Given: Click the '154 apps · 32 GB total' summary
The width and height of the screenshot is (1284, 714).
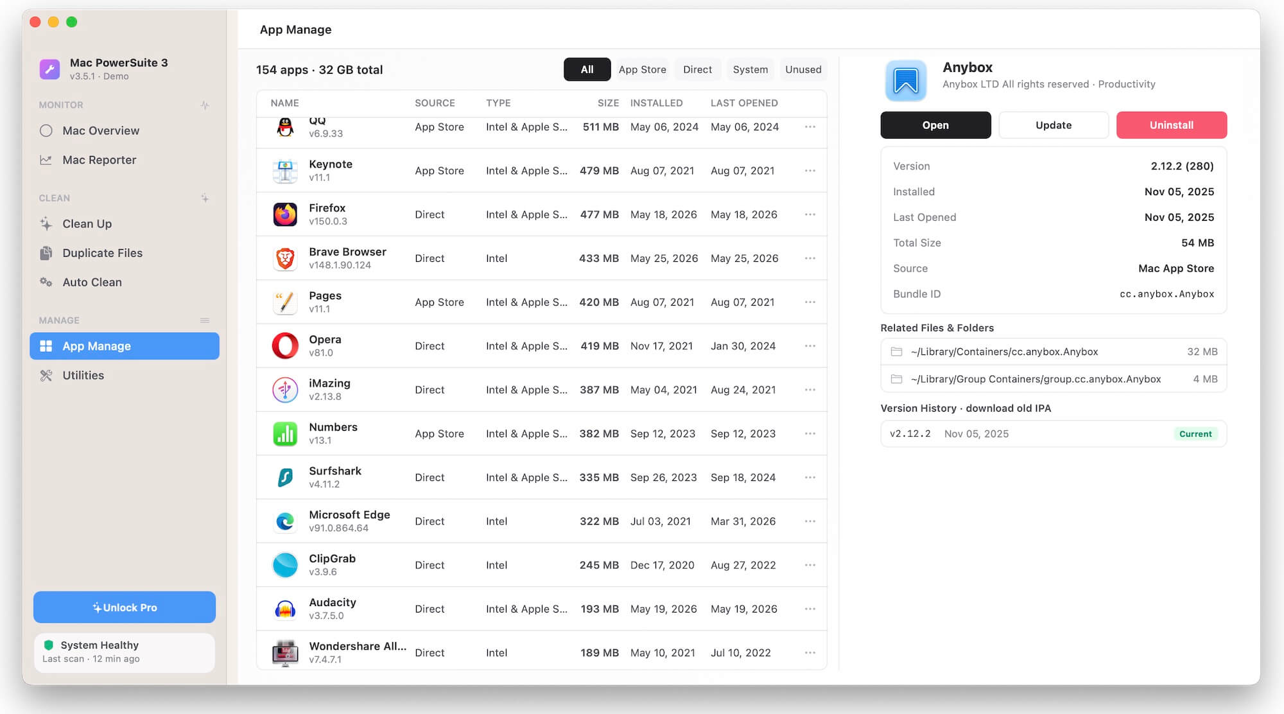Looking at the screenshot, I should pyautogui.click(x=319, y=70).
